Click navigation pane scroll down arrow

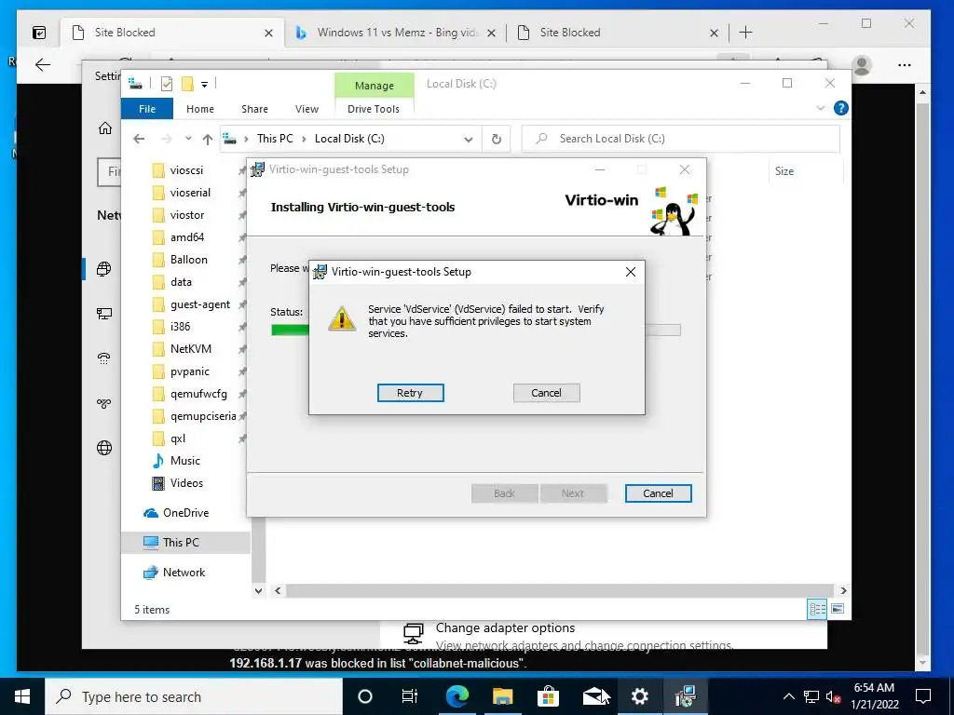coord(259,590)
